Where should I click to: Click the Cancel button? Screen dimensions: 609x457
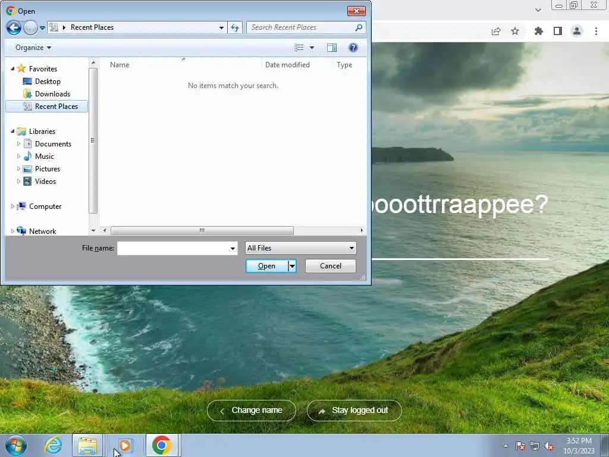pos(331,266)
